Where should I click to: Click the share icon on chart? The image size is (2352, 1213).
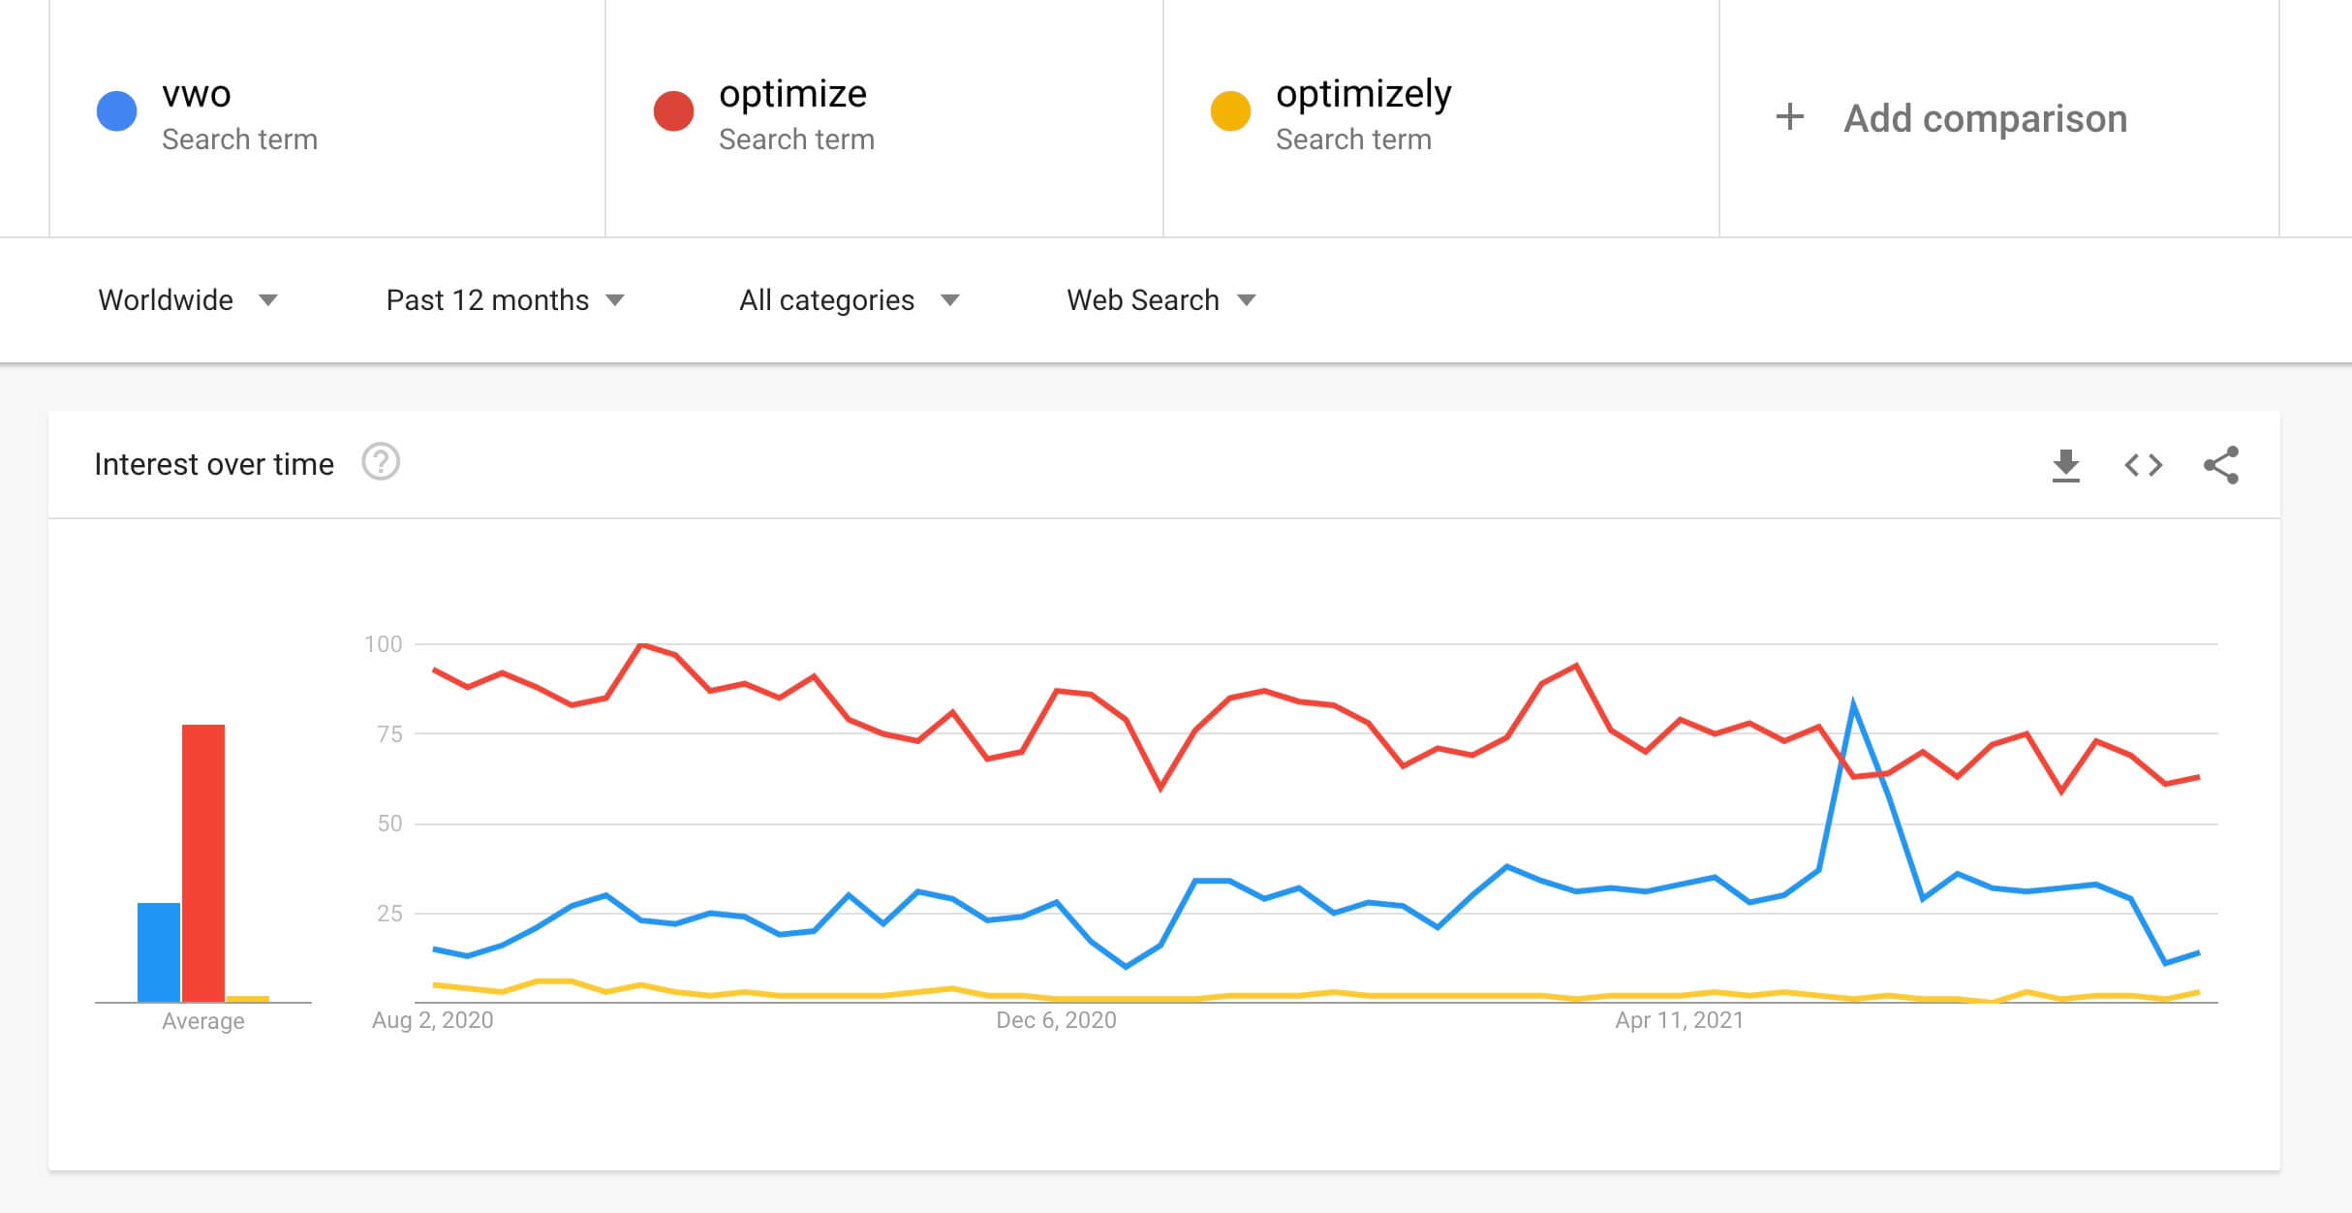tap(2221, 465)
